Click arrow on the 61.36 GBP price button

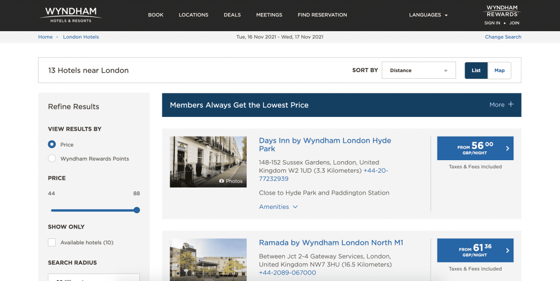tap(507, 250)
